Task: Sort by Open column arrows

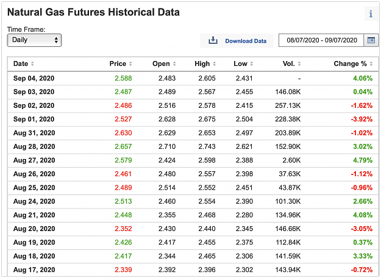Action: (x=174, y=63)
